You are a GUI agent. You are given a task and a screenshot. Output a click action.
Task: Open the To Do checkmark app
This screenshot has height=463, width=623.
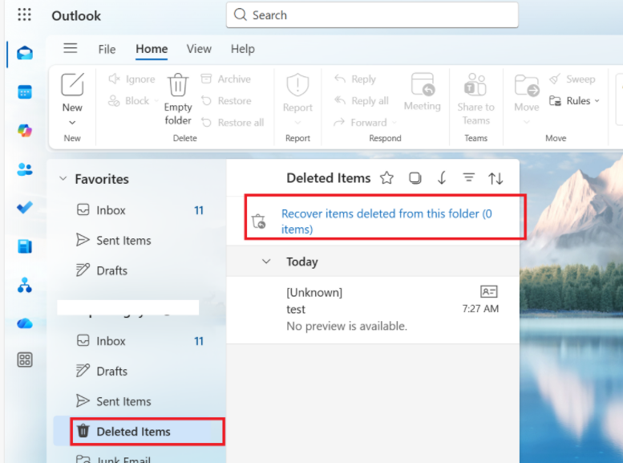[25, 207]
